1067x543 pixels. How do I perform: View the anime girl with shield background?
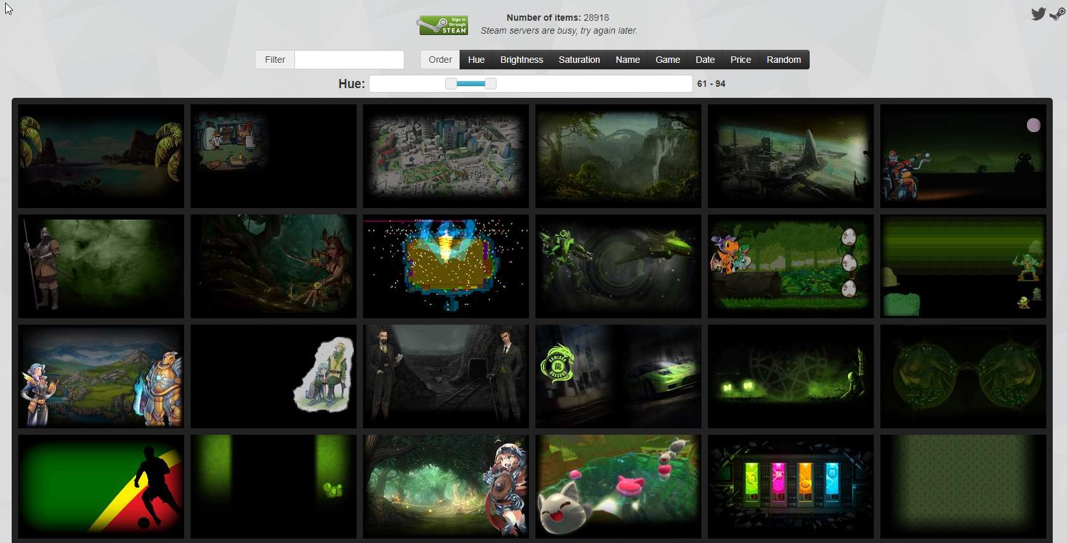446,487
